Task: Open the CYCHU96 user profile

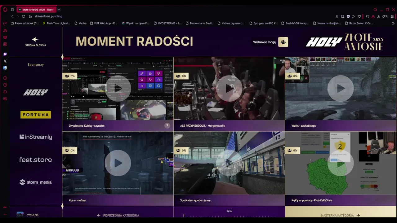Action: tap(27, 215)
